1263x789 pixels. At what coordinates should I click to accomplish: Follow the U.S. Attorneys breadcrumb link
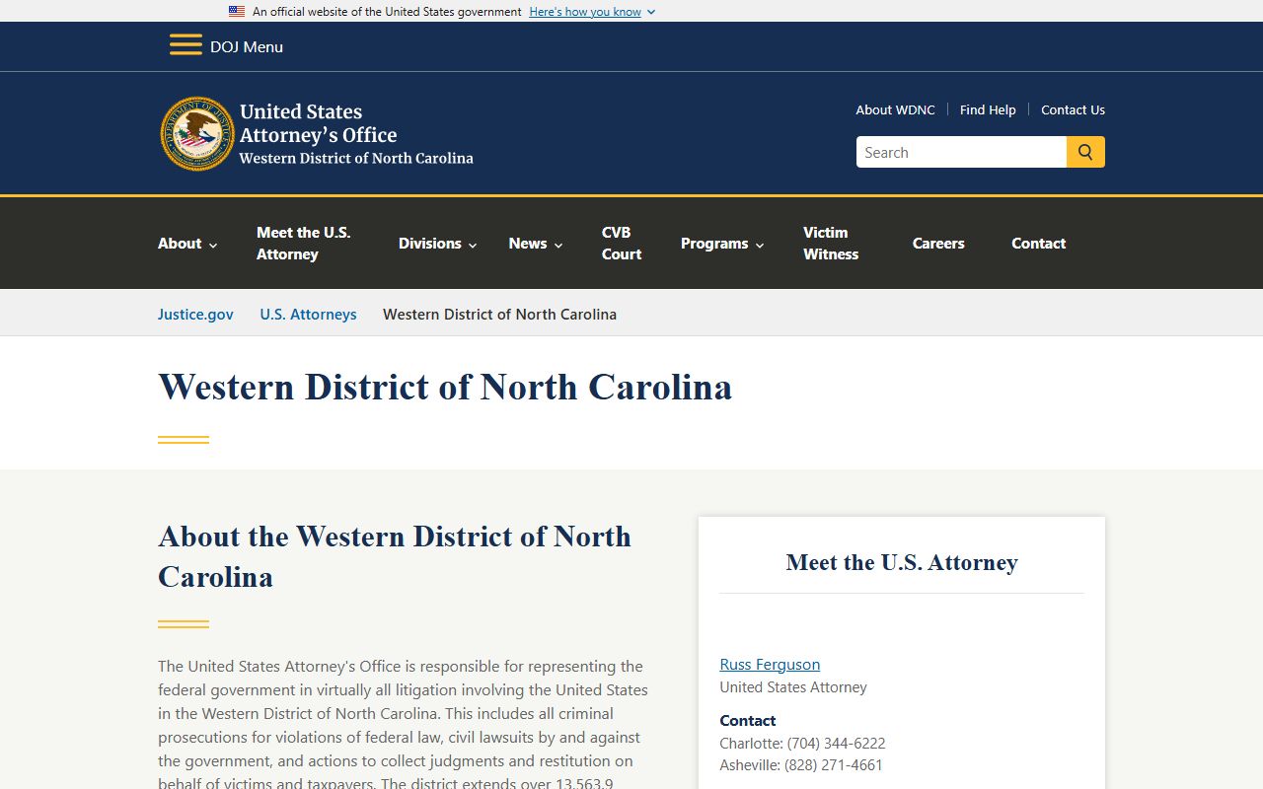point(308,314)
